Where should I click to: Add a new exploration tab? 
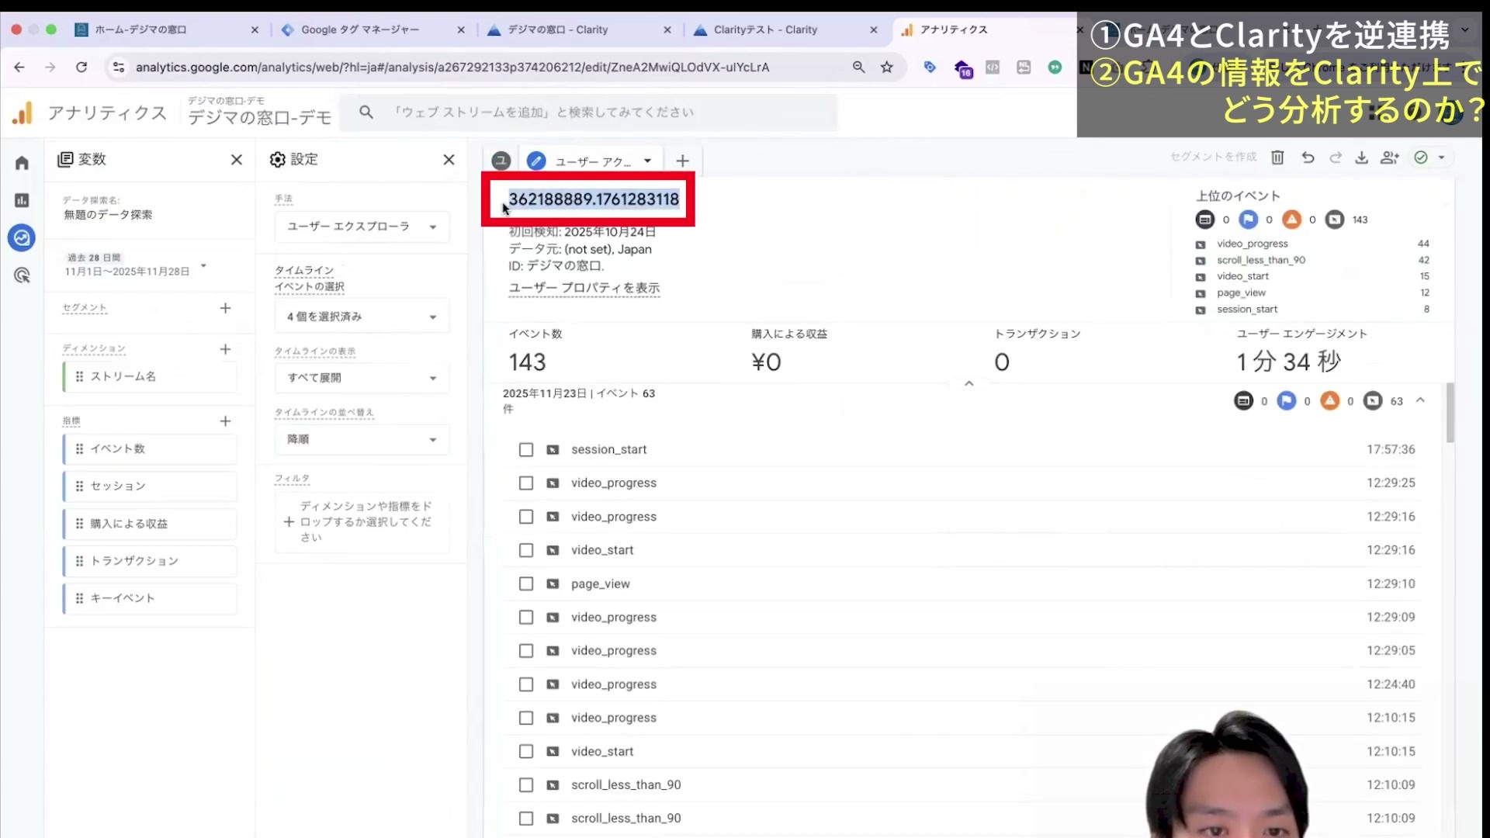click(682, 161)
